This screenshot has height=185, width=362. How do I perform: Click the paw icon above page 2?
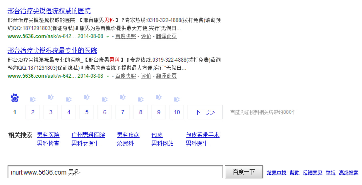click(x=33, y=99)
